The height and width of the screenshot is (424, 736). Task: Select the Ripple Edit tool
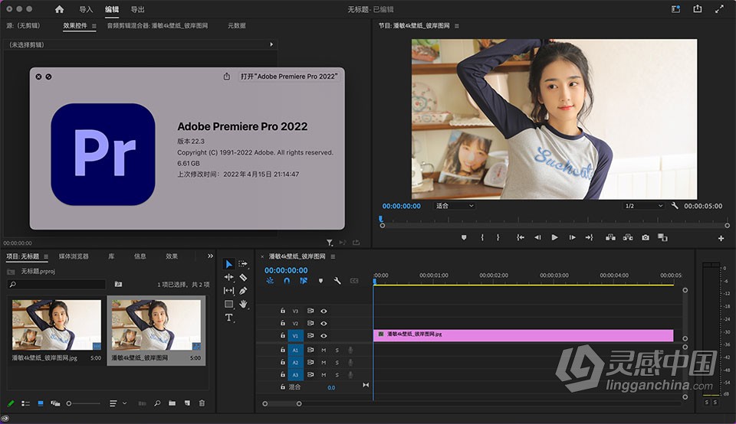tap(228, 277)
